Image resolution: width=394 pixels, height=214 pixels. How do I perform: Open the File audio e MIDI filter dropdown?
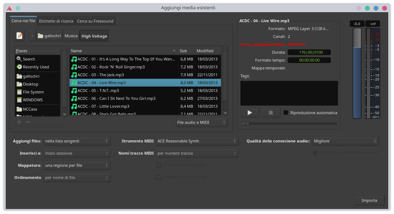point(202,122)
